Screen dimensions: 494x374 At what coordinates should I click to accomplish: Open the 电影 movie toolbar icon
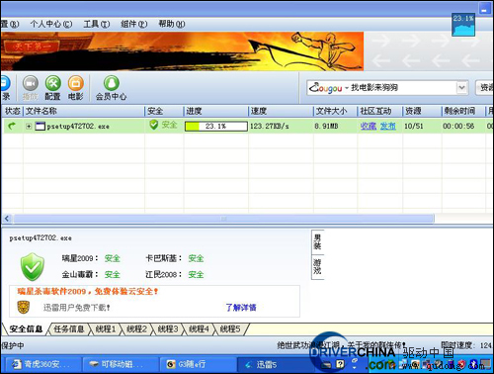tap(76, 87)
